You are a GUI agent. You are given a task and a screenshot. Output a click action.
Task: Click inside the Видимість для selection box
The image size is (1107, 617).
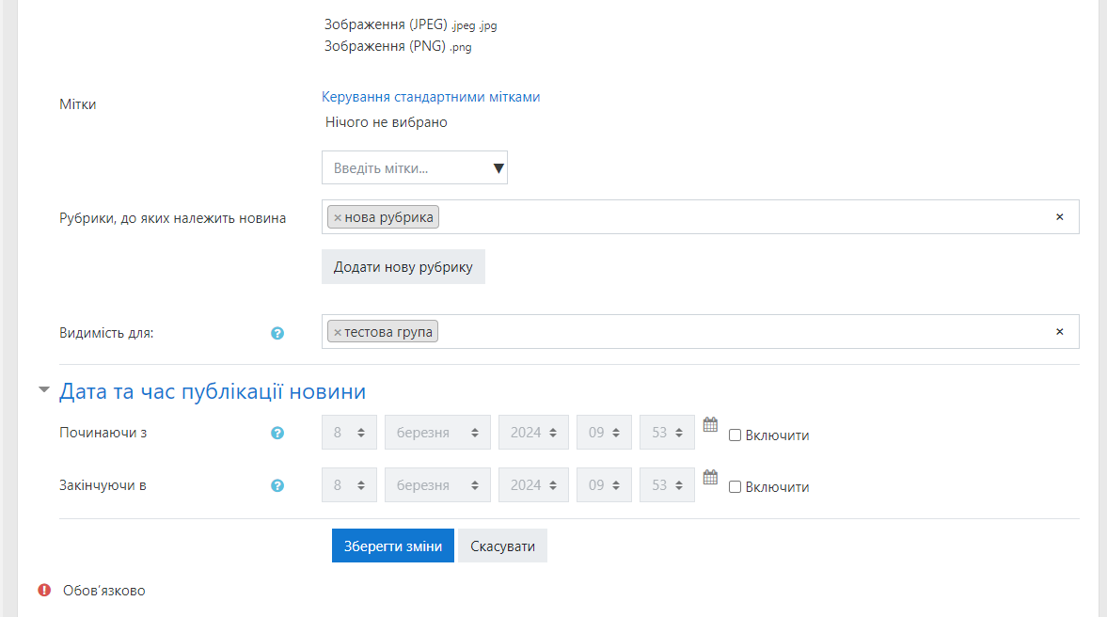pos(701,332)
